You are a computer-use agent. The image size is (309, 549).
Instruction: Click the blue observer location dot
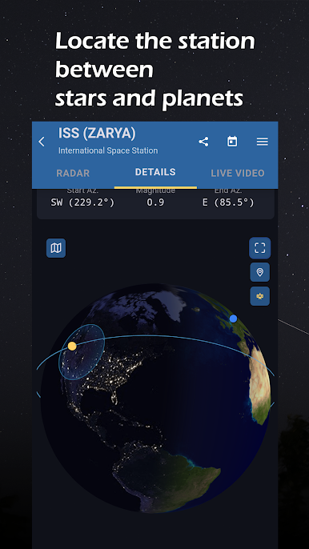click(233, 319)
